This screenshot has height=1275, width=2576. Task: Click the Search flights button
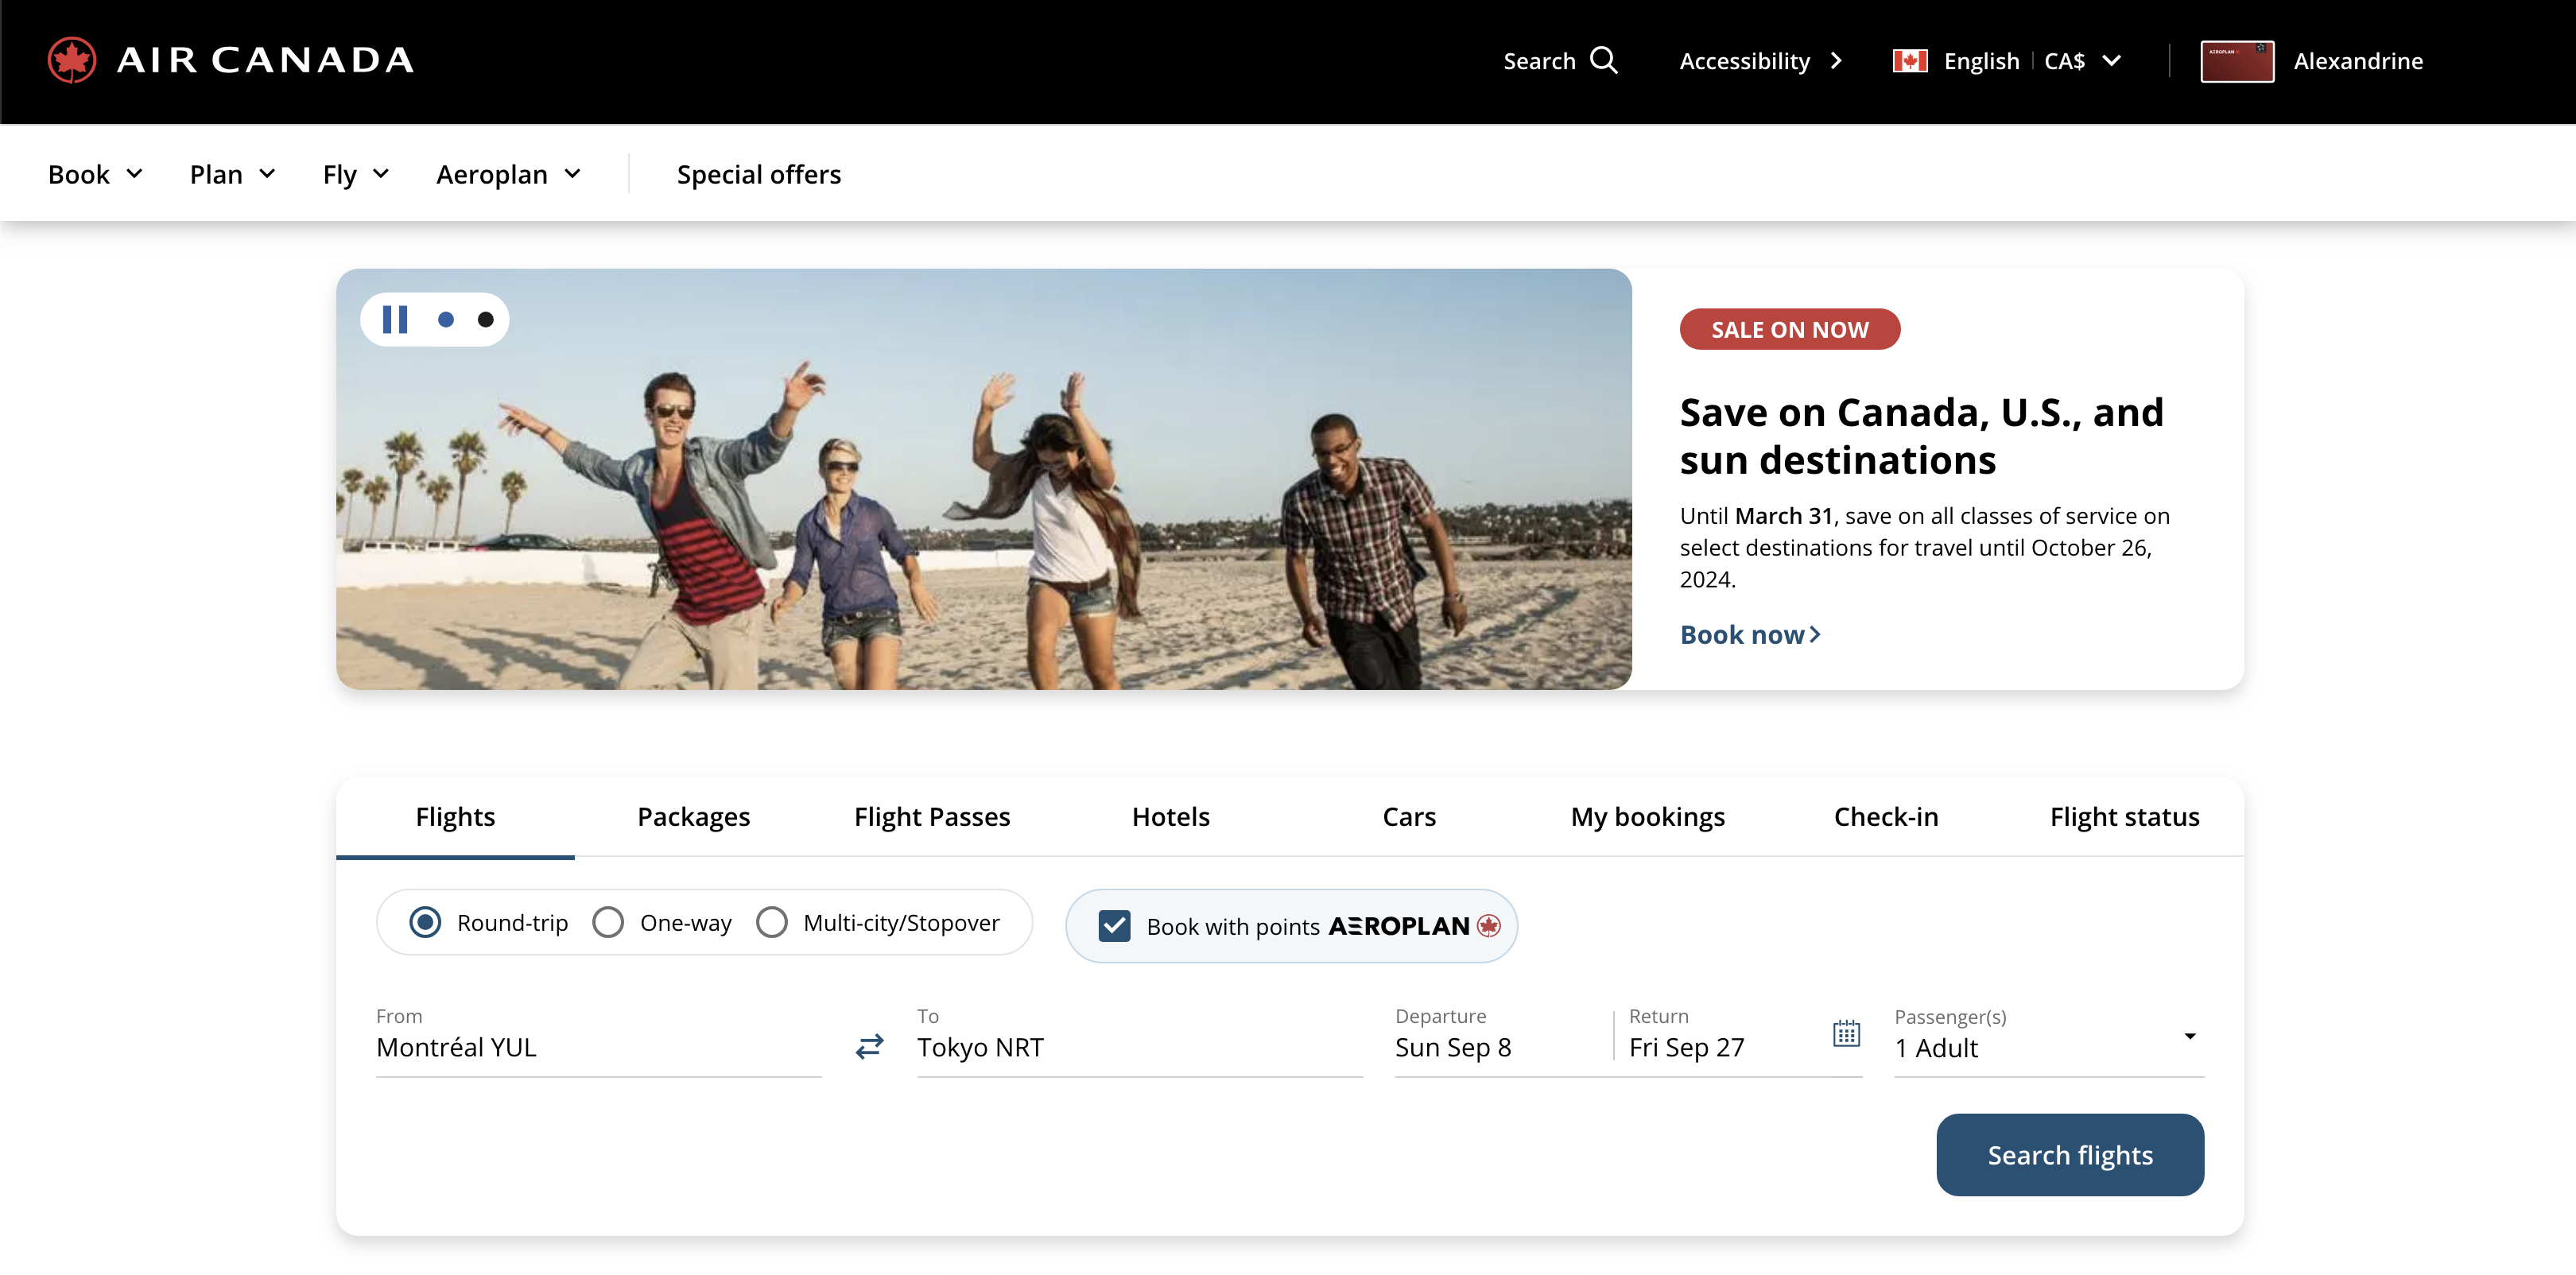pos(2070,1155)
